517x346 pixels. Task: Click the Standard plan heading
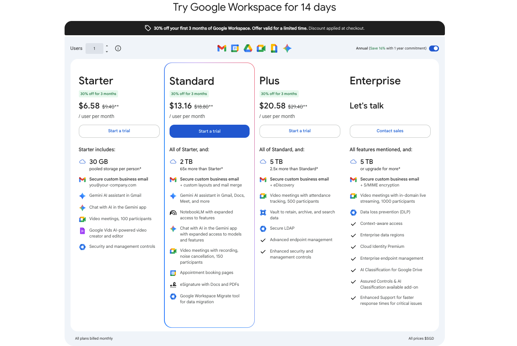click(192, 81)
